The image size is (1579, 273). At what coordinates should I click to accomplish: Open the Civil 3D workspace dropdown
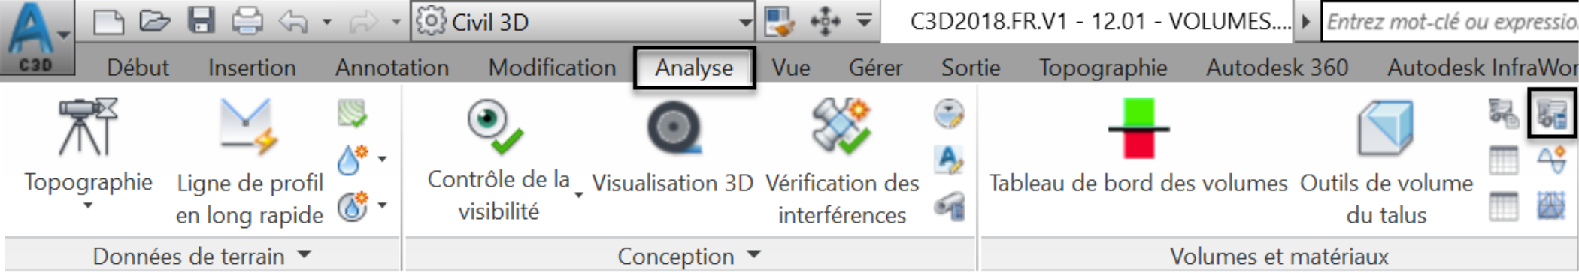coord(583,22)
